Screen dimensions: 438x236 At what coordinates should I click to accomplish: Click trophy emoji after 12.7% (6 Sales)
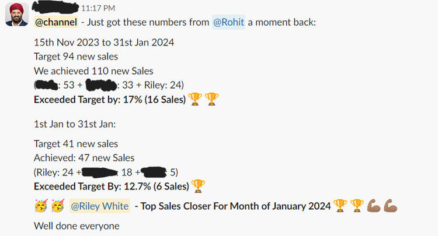[199, 186]
